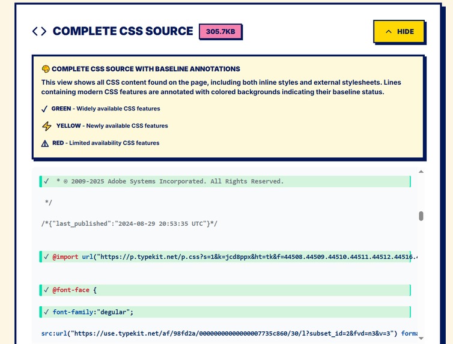Click the red warning triangle legend icon

[x=45, y=143]
